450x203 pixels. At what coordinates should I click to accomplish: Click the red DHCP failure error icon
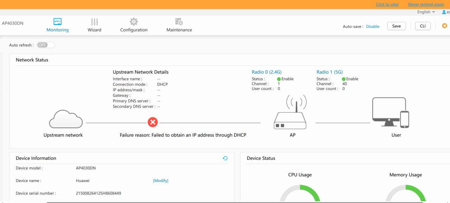coord(153,122)
